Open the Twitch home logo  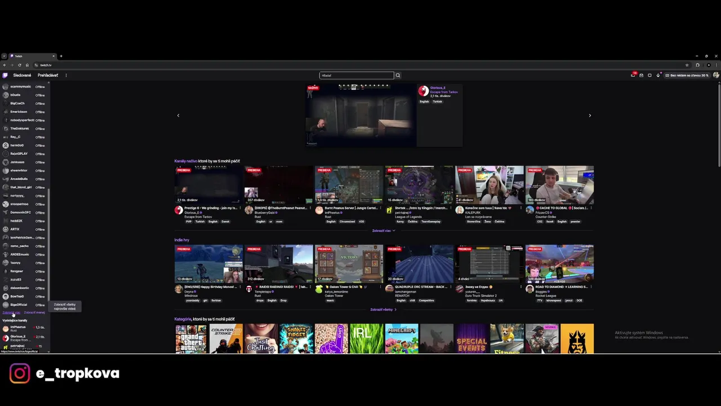tap(5, 75)
